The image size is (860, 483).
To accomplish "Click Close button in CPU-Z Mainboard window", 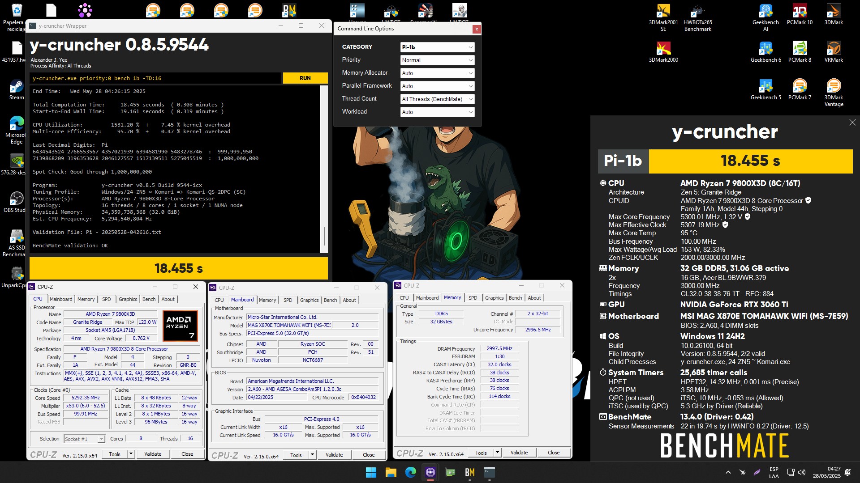I will coord(369,455).
